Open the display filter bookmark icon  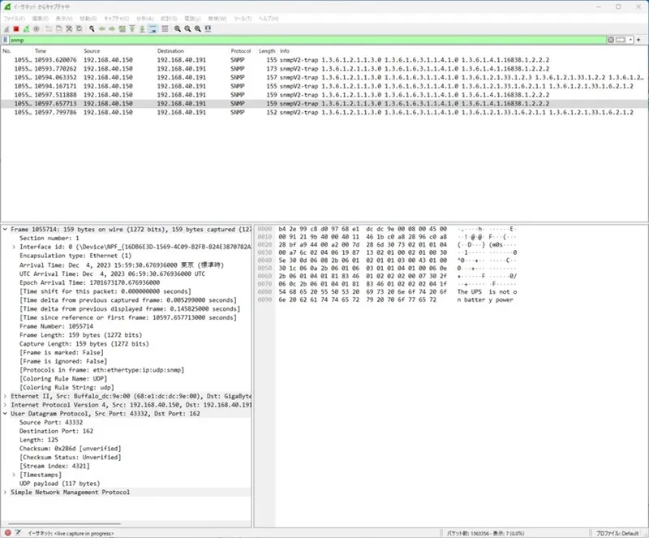pos(5,40)
